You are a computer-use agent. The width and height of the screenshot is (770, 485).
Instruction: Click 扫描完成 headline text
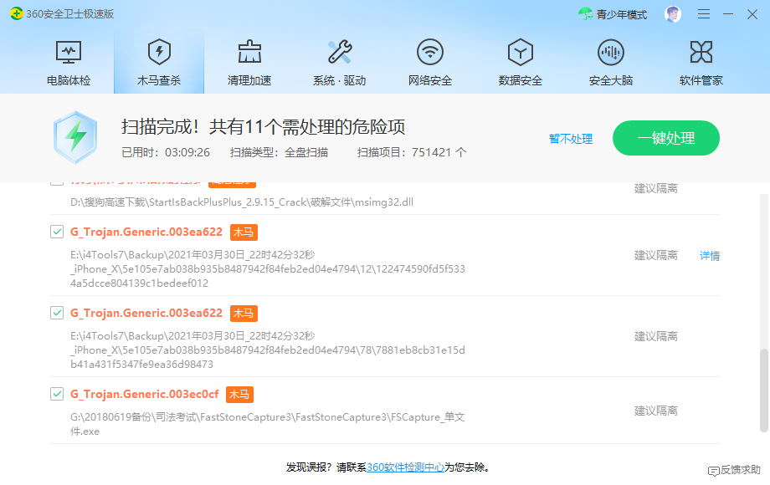tap(263, 127)
